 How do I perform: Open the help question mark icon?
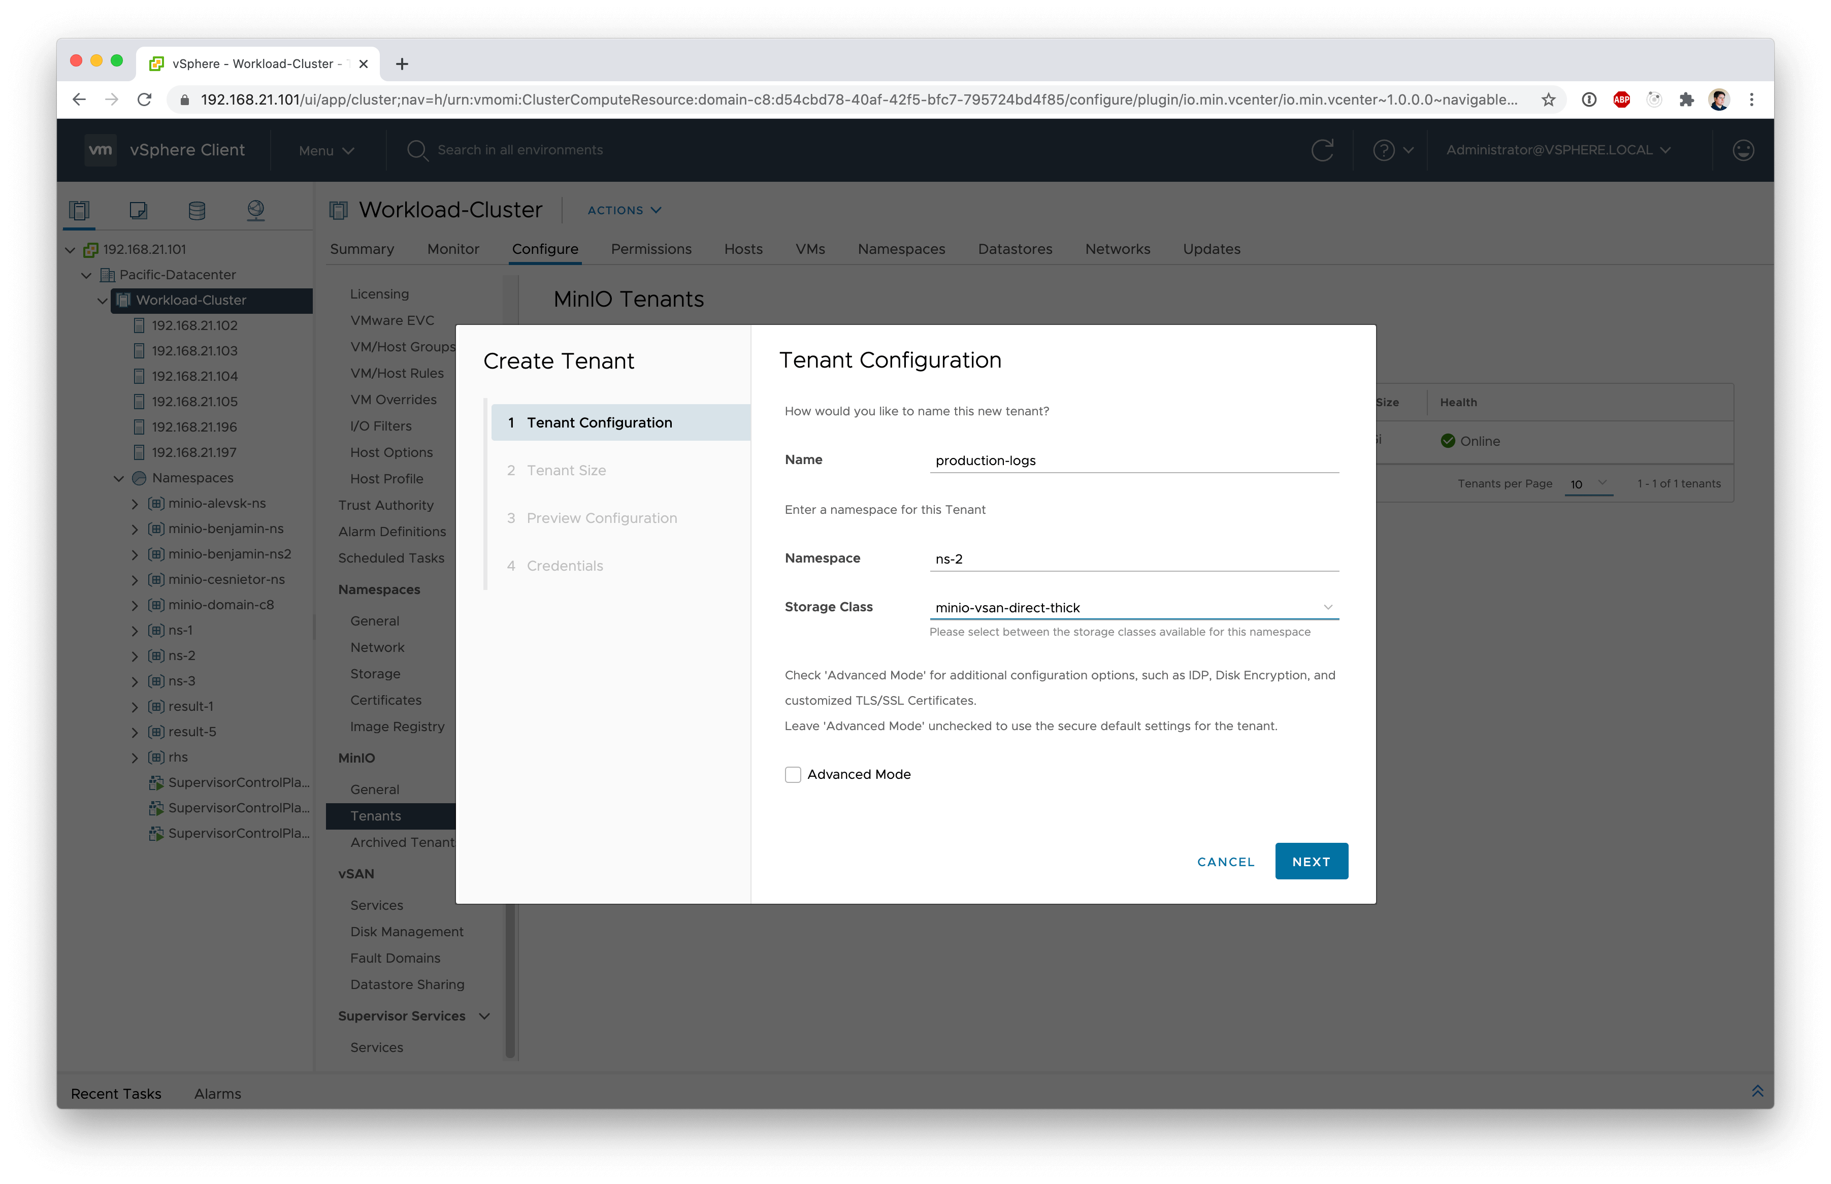coord(1384,150)
